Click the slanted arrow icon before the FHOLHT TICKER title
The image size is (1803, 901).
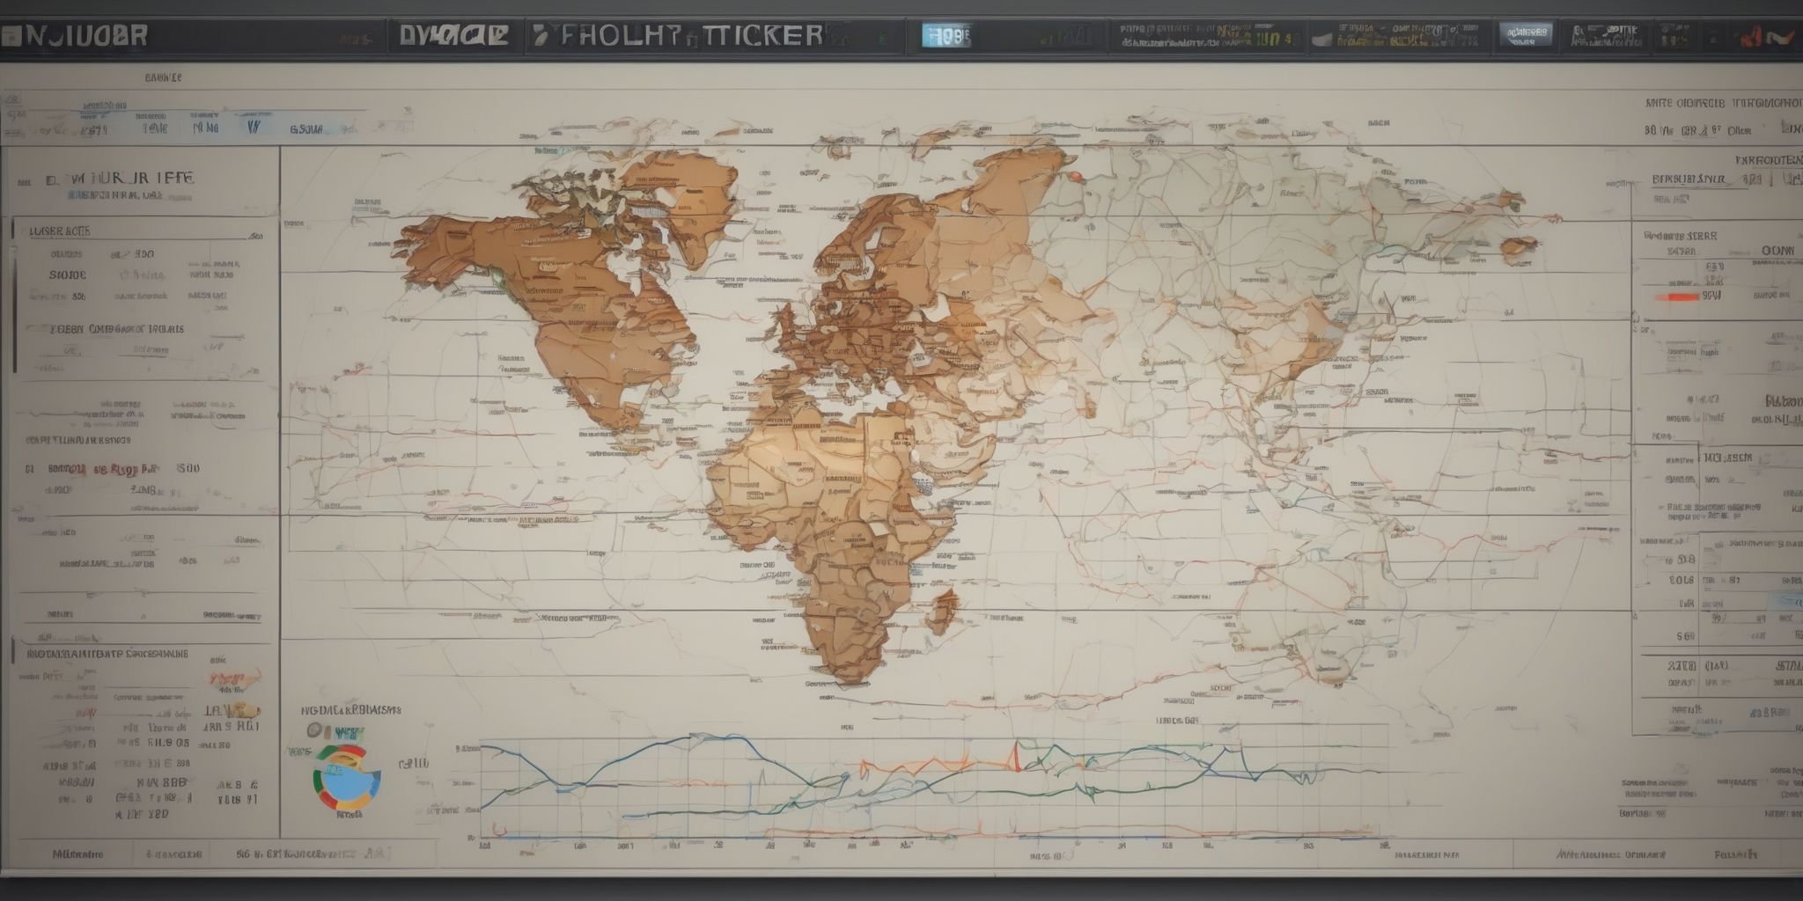point(541,36)
